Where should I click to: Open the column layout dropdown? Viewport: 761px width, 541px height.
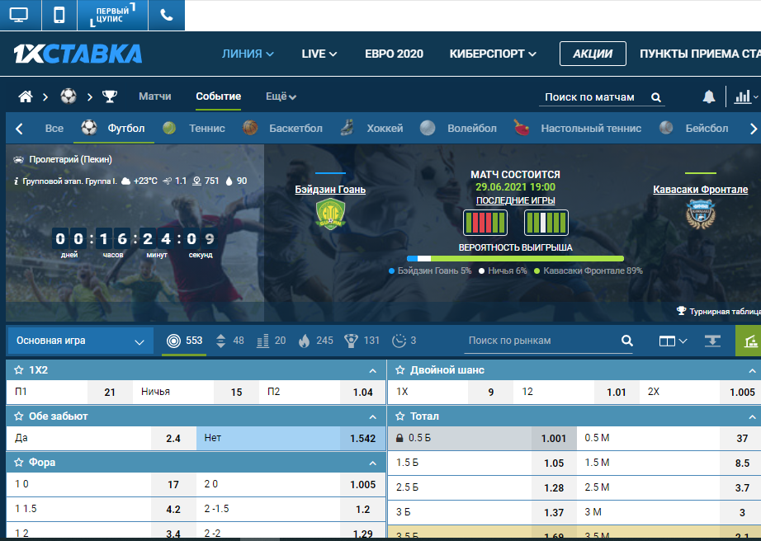click(x=673, y=341)
